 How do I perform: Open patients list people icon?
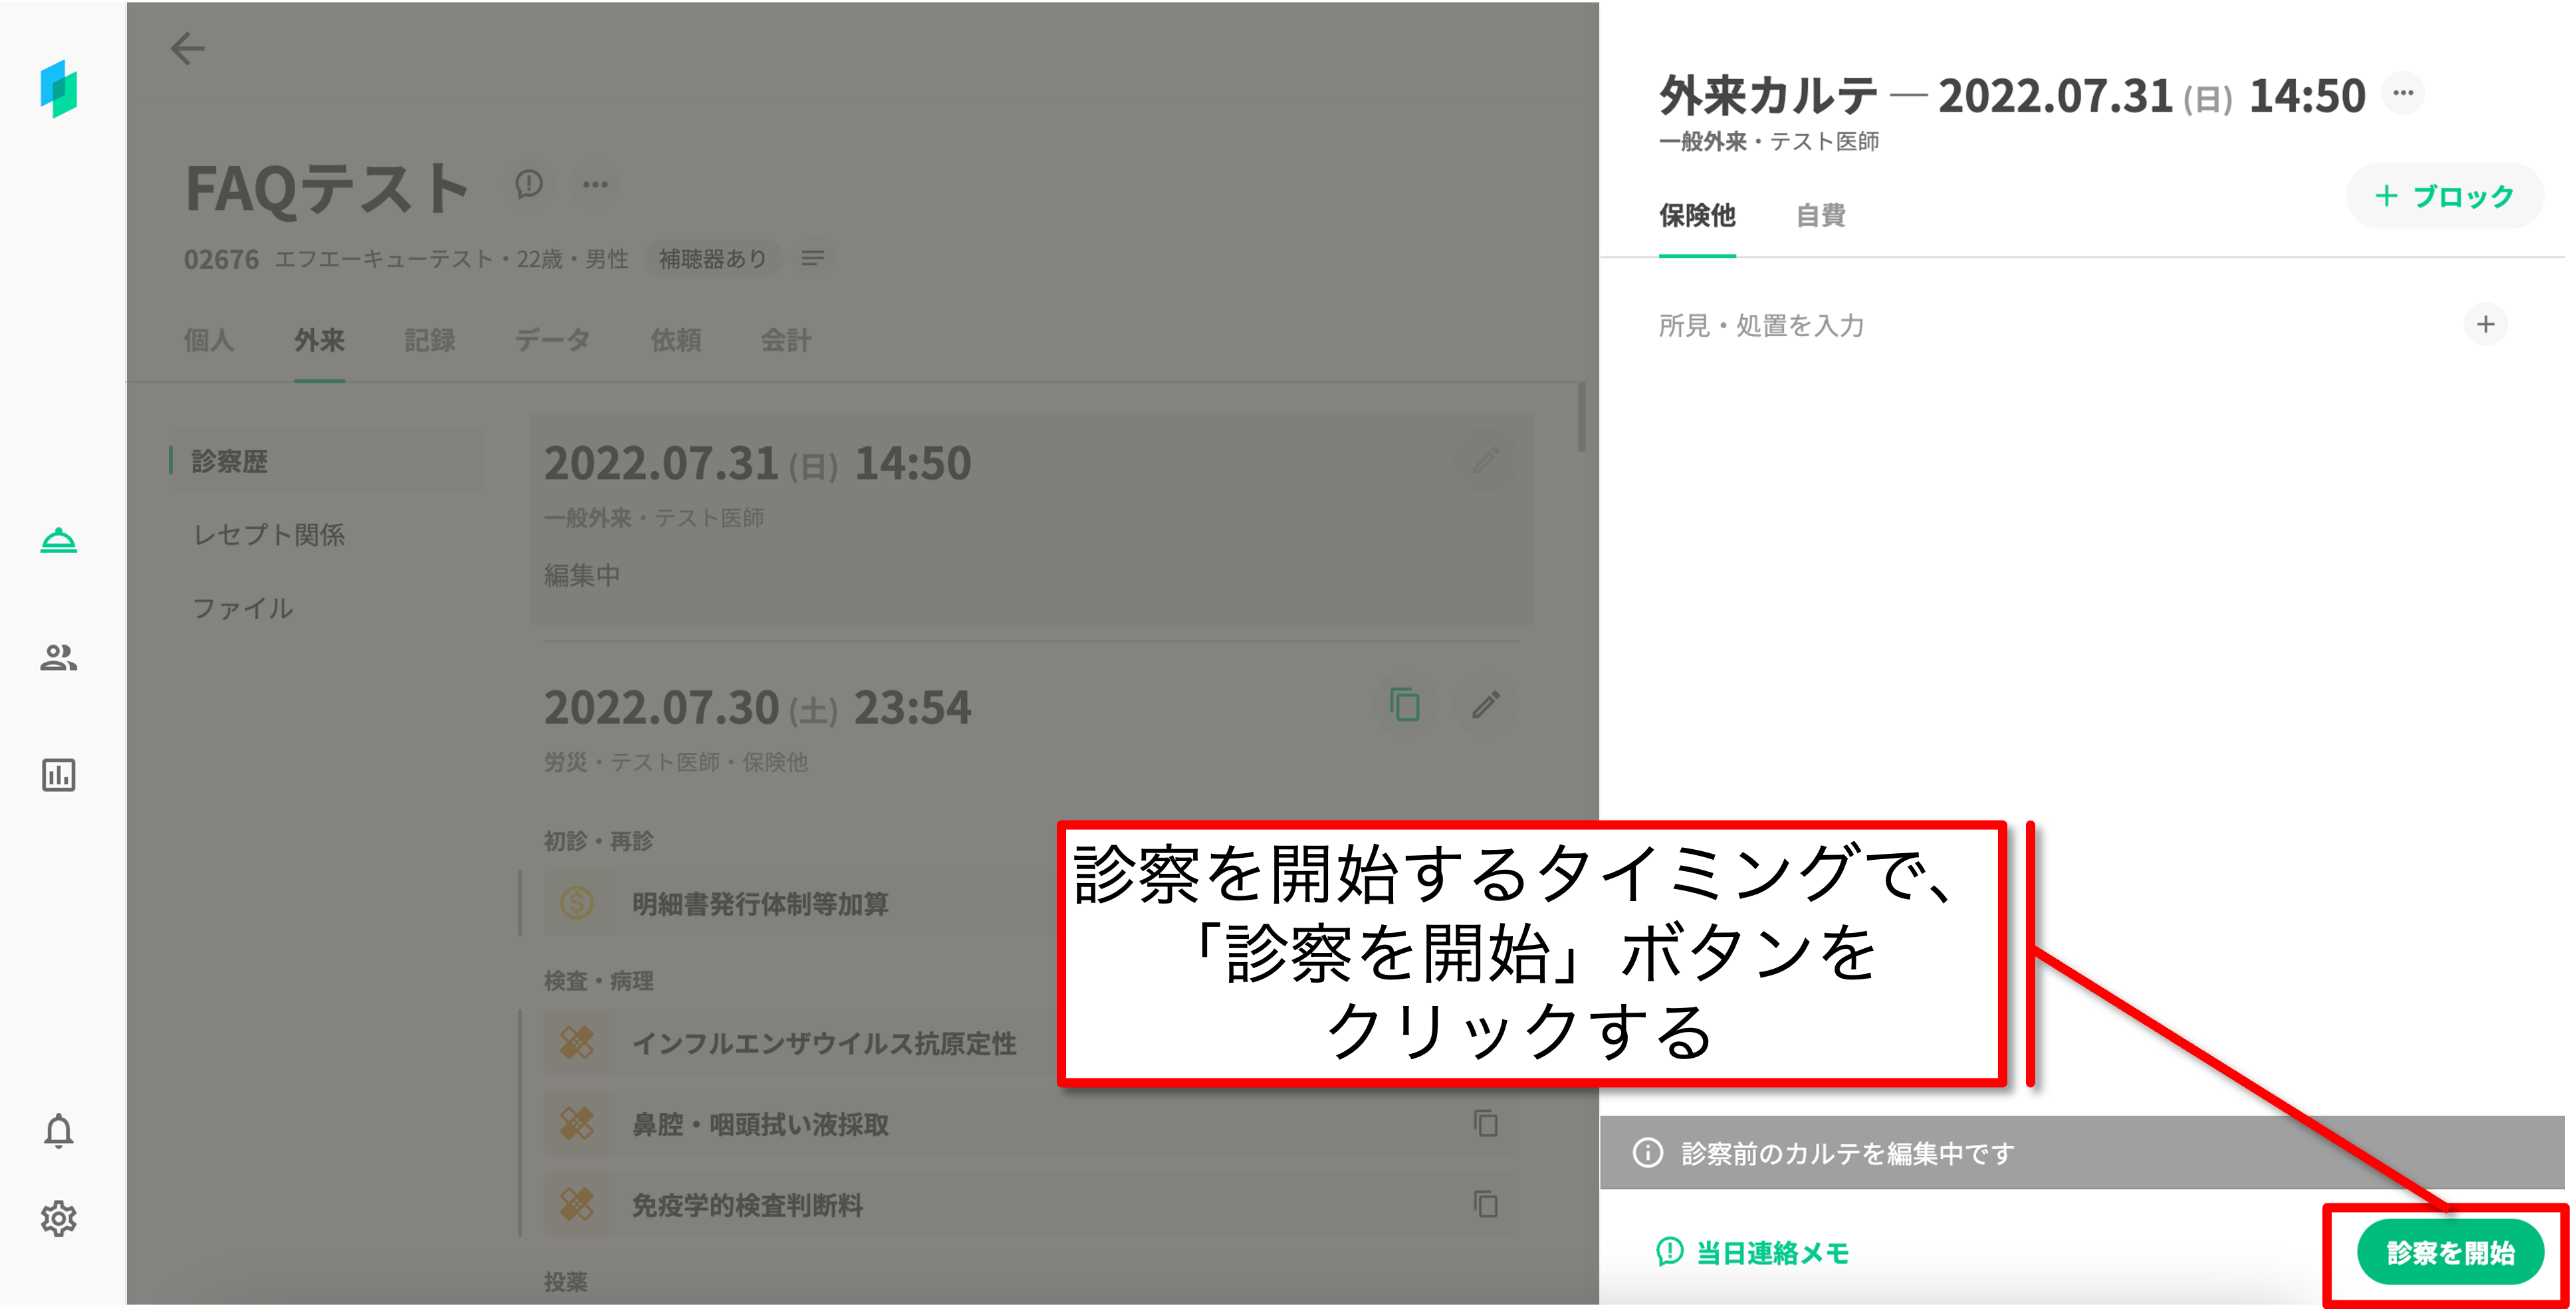point(59,658)
